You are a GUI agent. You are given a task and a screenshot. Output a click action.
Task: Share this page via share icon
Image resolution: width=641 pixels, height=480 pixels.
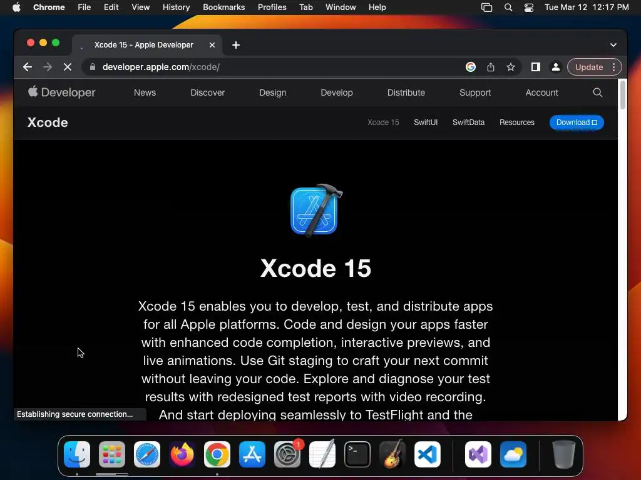pyautogui.click(x=491, y=67)
